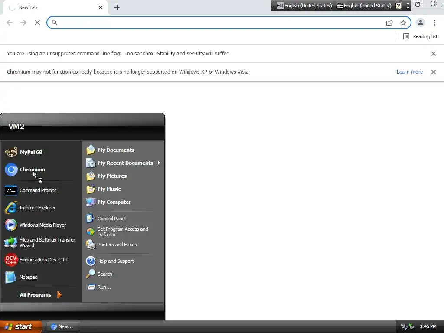Image resolution: width=444 pixels, height=333 pixels.
Task: Open MyPal 68 from Start menu
Action: pyautogui.click(x=41, y=152)
